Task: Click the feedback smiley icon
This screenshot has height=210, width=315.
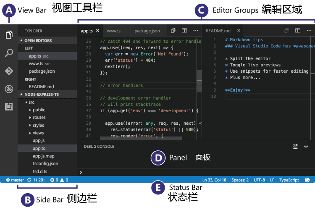Action: tap(307, 180)
